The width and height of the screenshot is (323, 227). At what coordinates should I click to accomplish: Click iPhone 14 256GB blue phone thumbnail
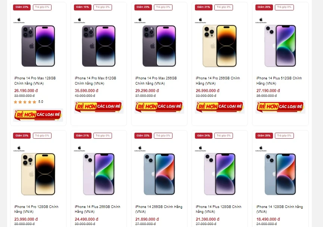(x=159, y=173)
